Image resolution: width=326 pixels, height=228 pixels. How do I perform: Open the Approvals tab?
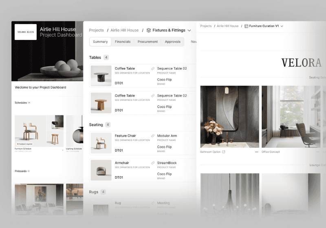172,42
